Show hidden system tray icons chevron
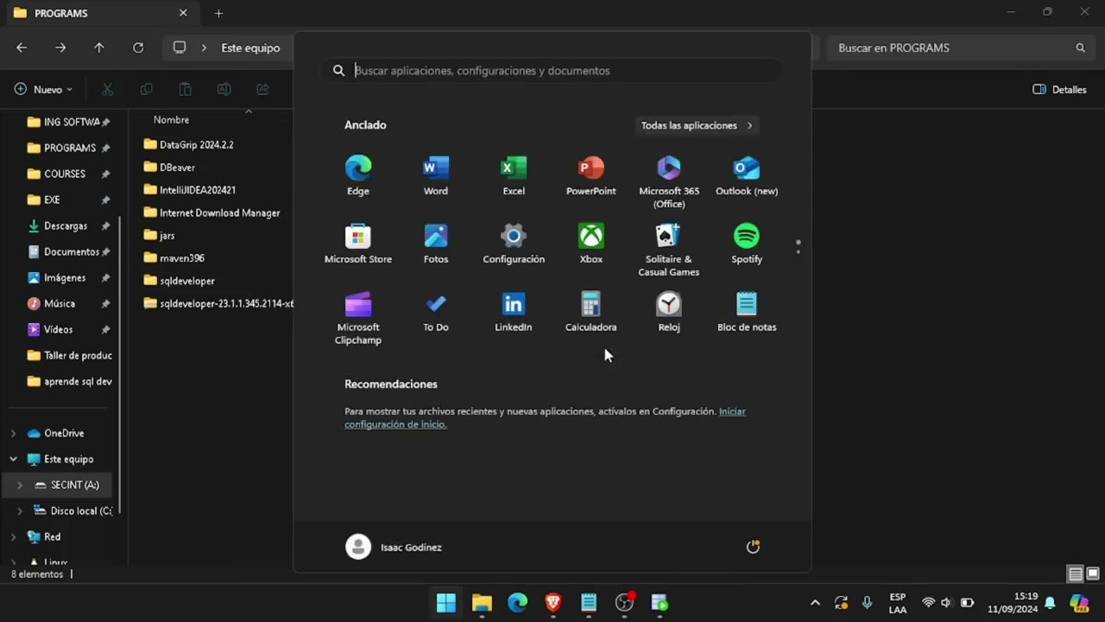The height and width of the screenshot is (622, 1105). tap(814, 602)
